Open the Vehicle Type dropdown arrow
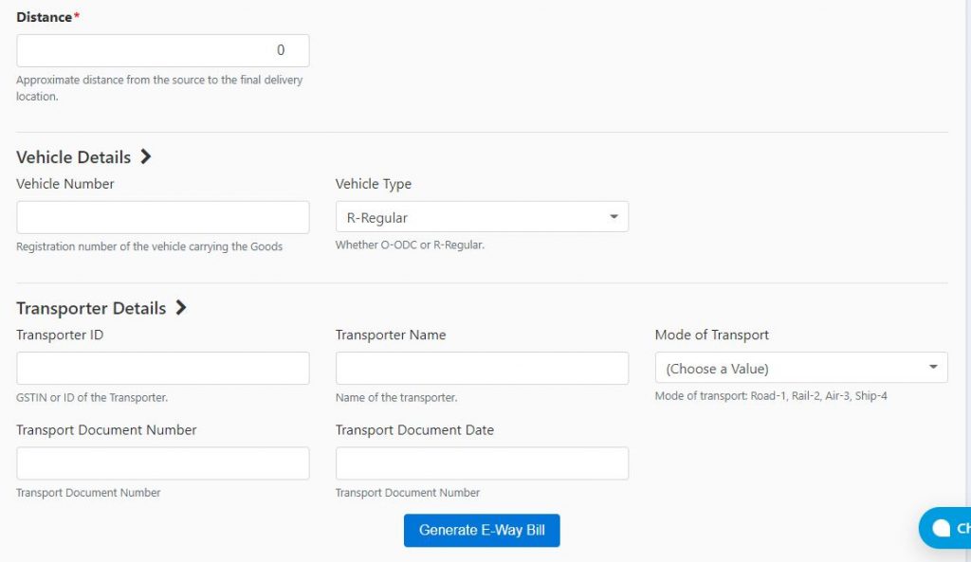Image resolution: width=971 pixels, height=562 pixels. (614, 216)
